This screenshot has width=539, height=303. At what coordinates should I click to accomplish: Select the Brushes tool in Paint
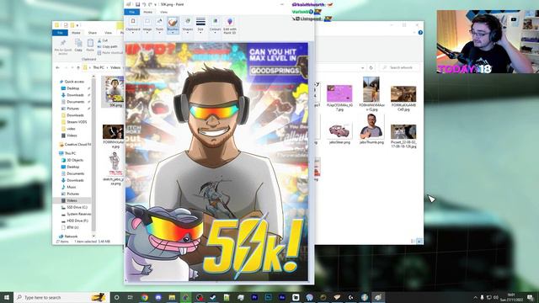click(x=173, y=25)
